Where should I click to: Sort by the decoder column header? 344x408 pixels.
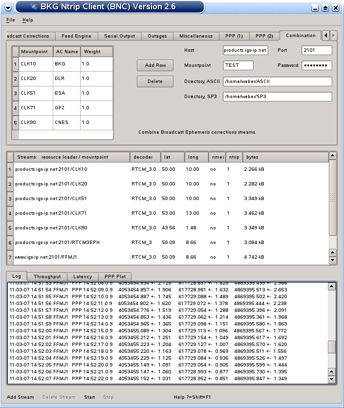click(145, 157)
